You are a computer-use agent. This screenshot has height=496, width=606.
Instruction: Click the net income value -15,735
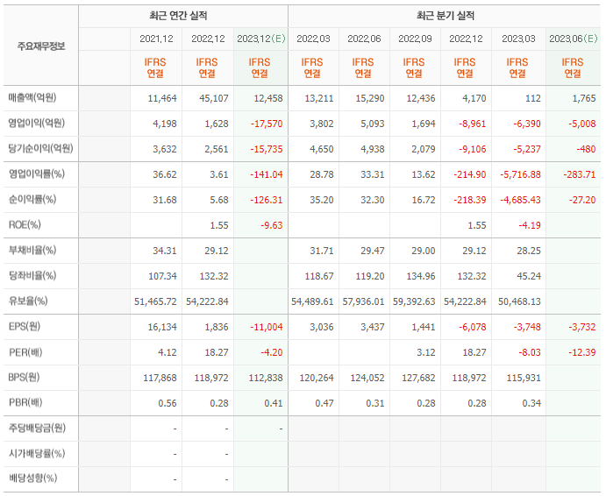[x=267, y=150]
